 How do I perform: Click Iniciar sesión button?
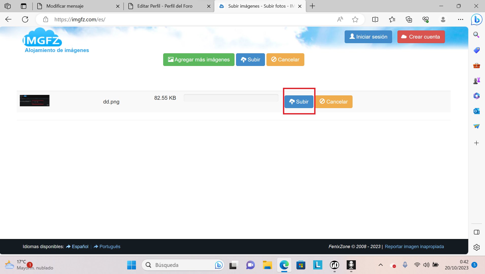[368, 37]
